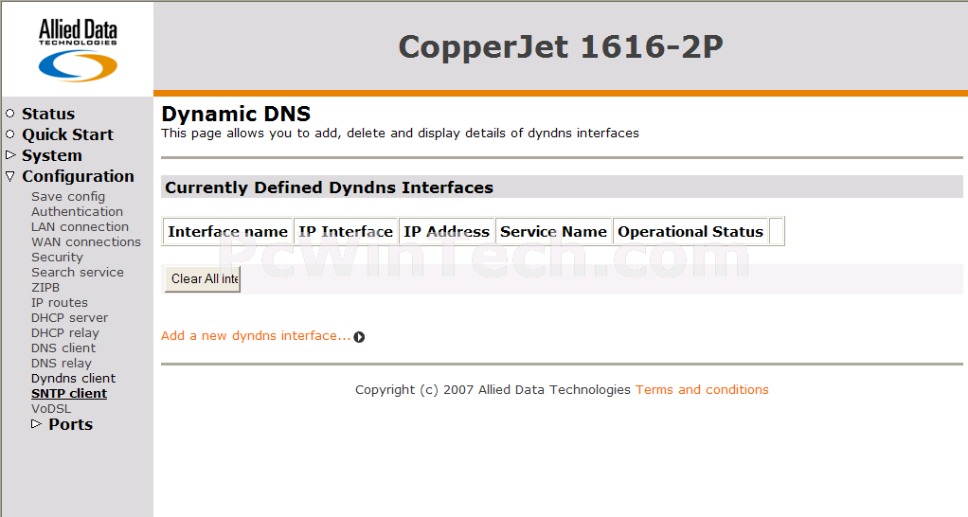Click the circle bullet next to Quick Start
968x517 pixels.
click(x=9, y=134)
